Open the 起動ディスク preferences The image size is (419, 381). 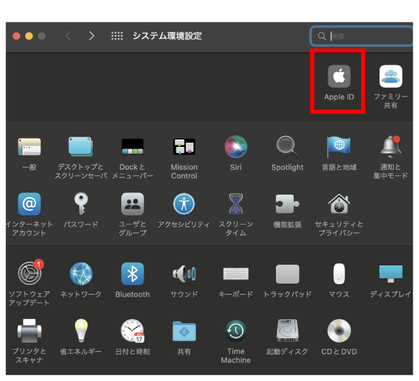coord(288,331)
